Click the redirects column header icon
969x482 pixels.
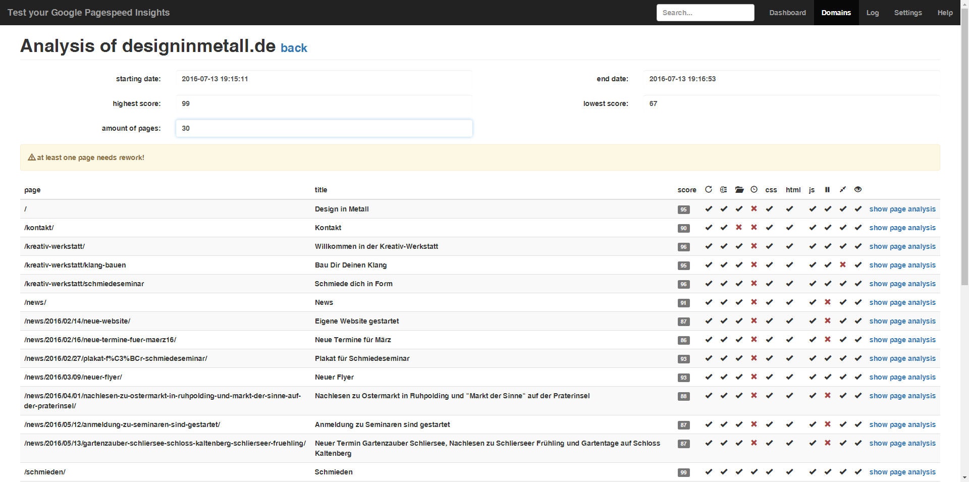709,189
